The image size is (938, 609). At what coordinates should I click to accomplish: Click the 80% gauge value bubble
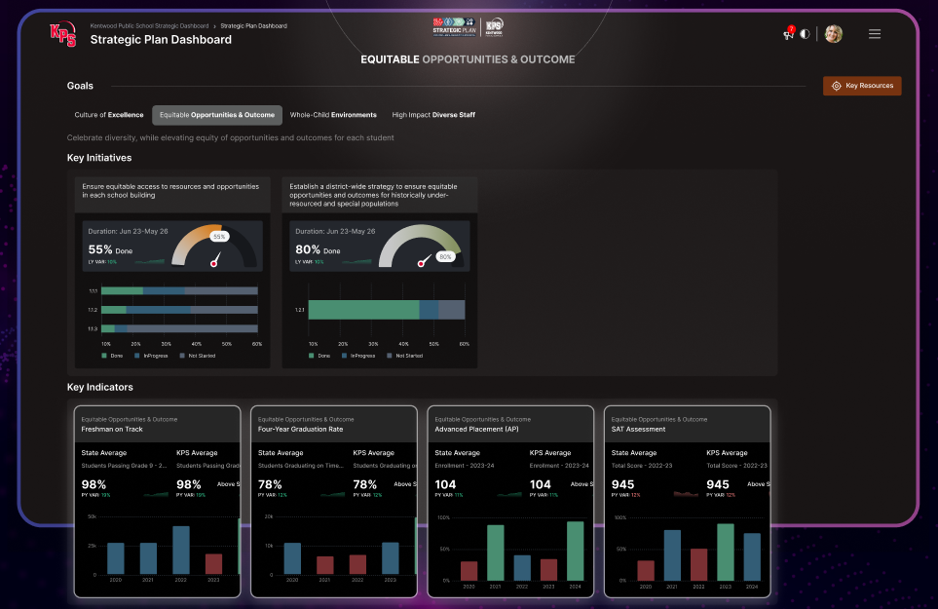pyautogui.click(x=445, y=257)
